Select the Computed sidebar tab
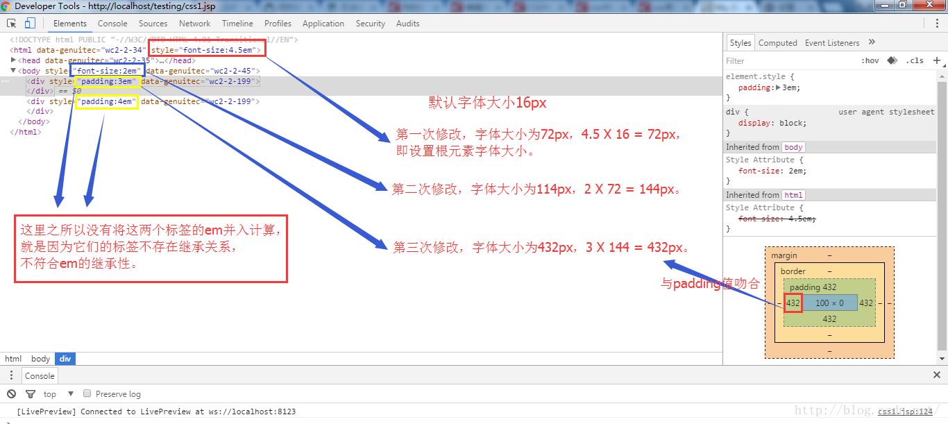 (778, 42)
